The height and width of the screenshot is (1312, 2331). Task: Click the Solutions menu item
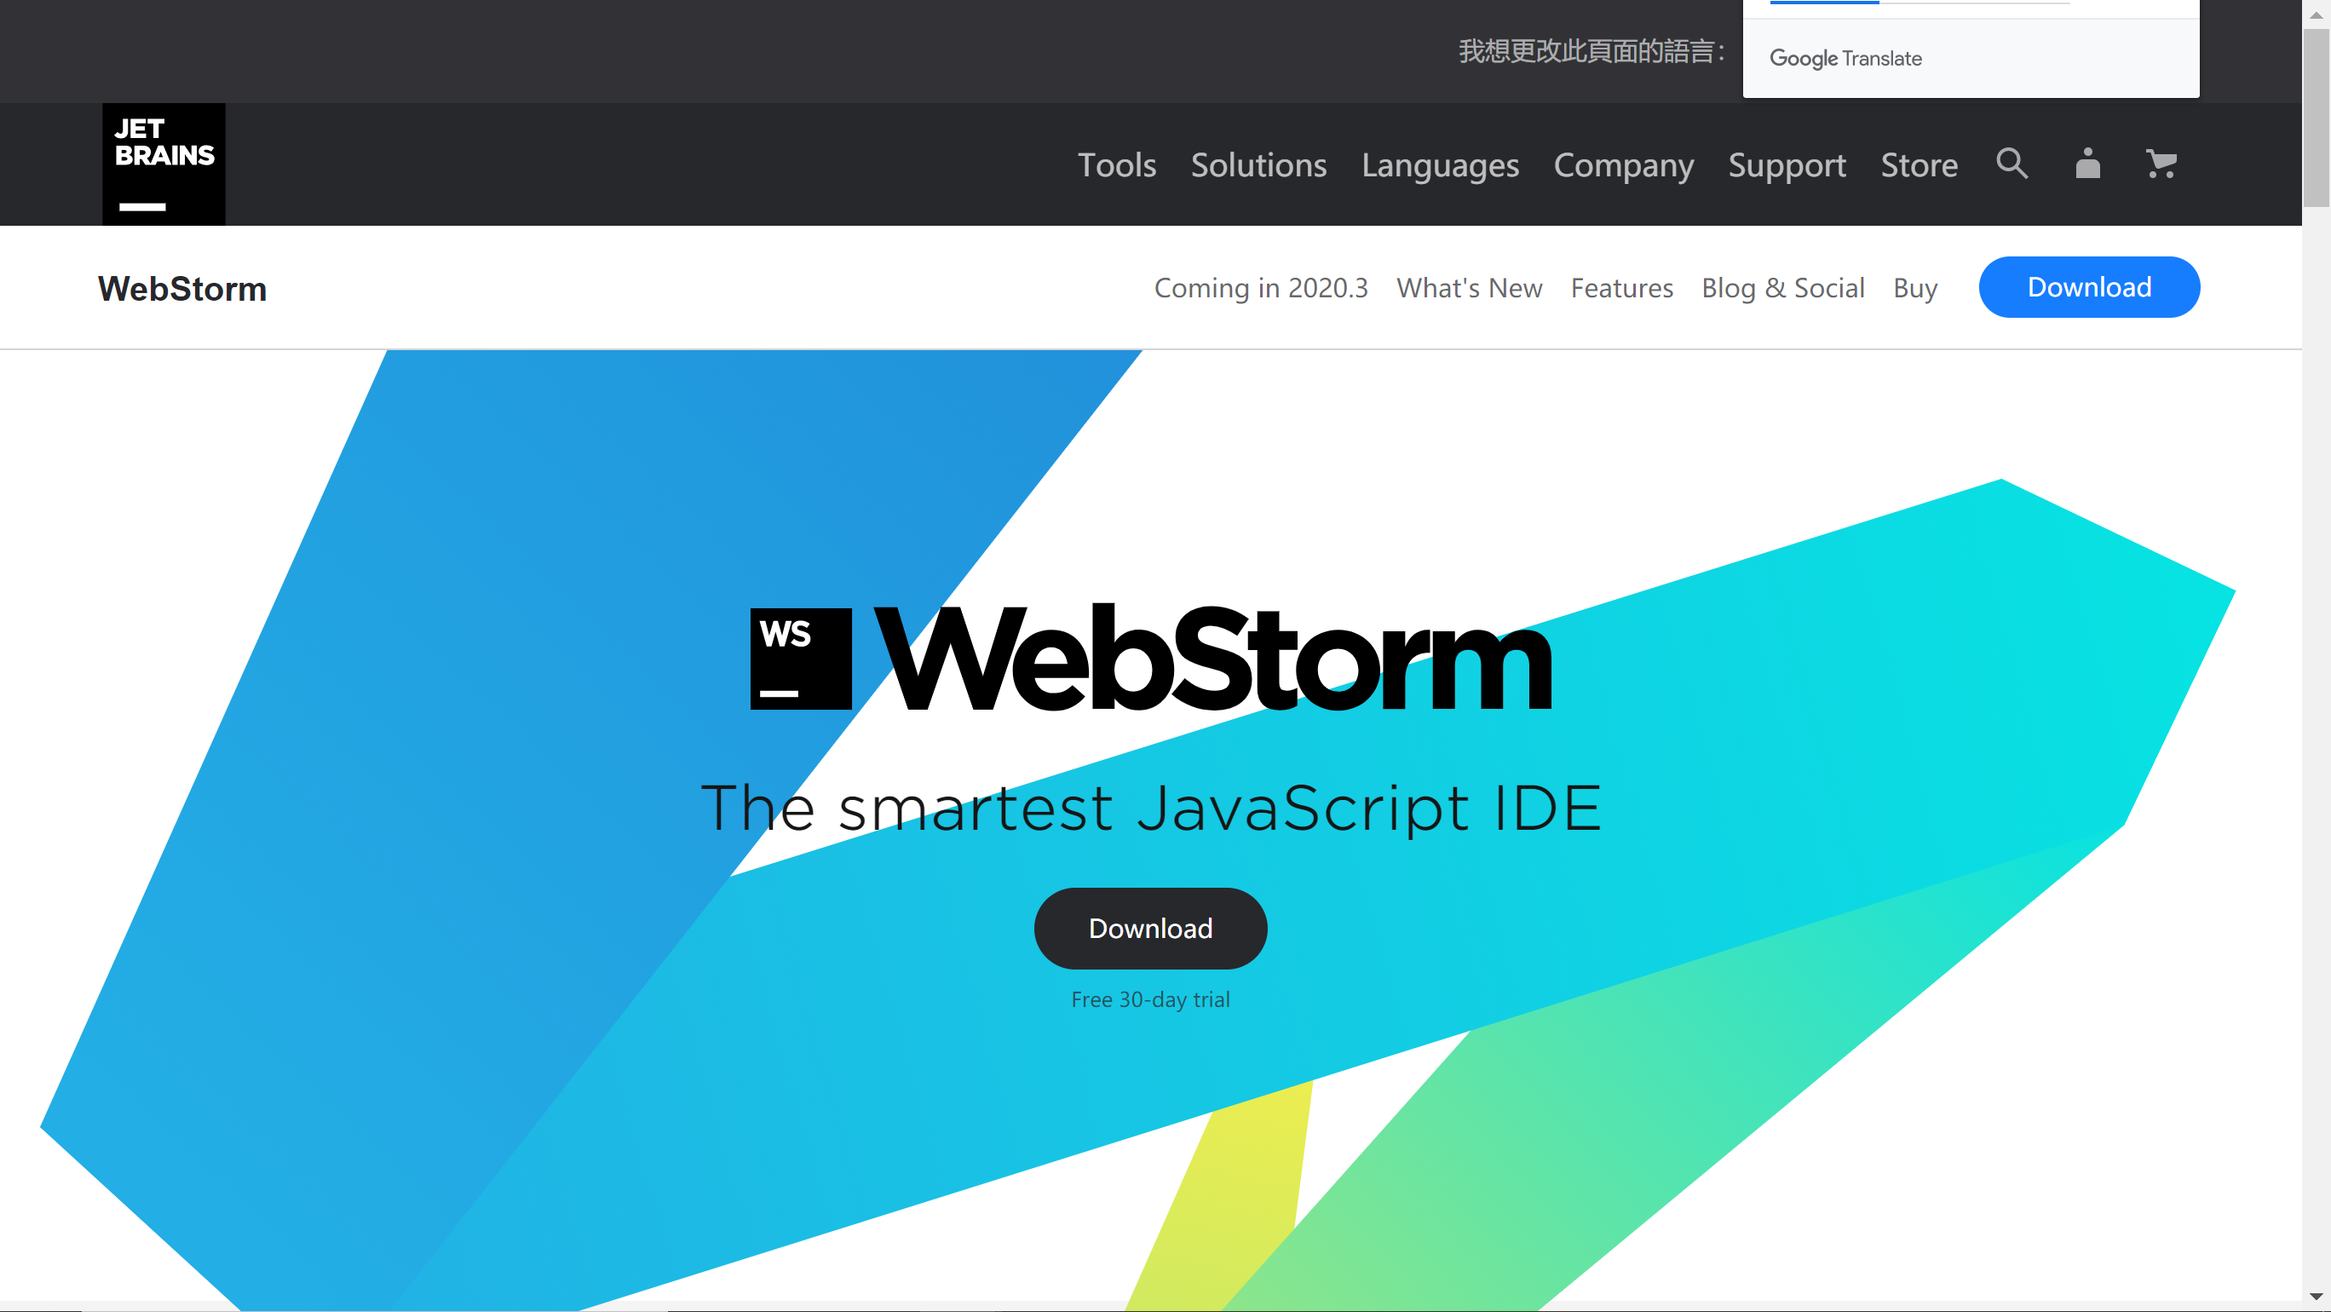pos(1260,164)
